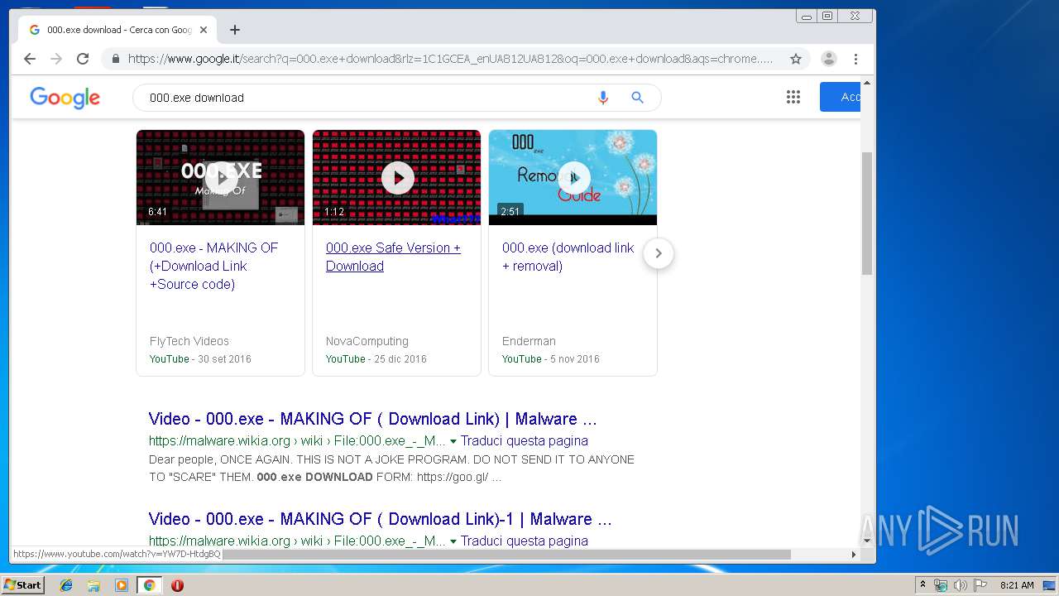Open the Chrome profile avatar icon
The height and width of the screenshot is (596, 1059).
829,59
